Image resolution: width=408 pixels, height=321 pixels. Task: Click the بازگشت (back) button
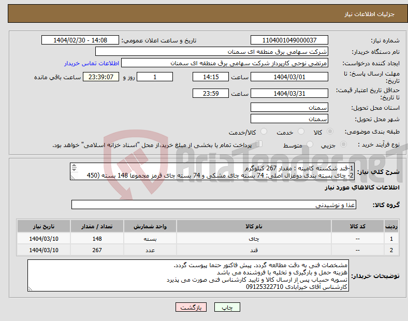pyautogui.click(x=191, y=307)
